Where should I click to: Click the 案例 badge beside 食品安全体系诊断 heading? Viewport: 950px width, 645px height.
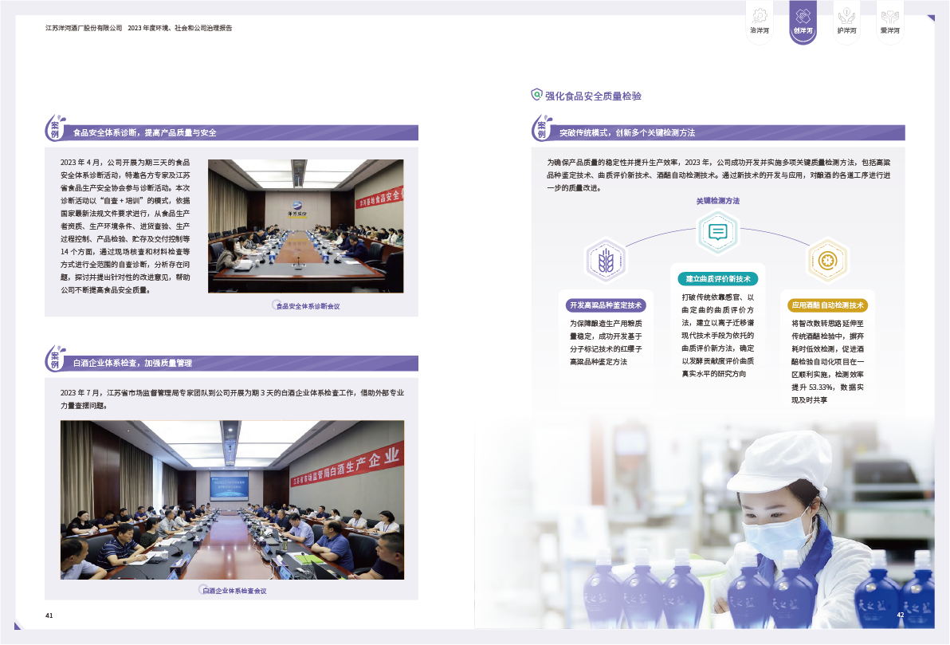57,129
